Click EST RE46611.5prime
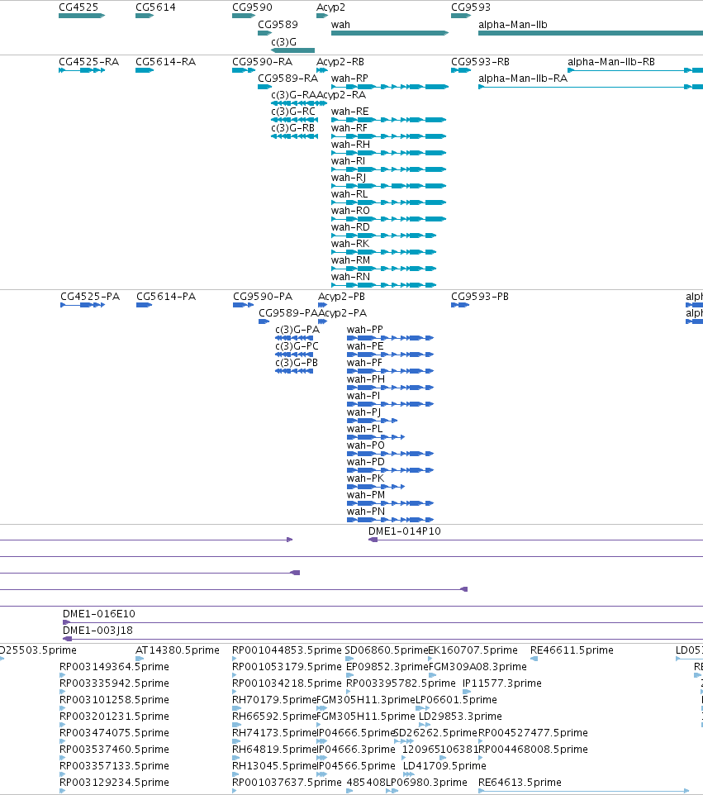703x795 pixels. tap(572, 650)
